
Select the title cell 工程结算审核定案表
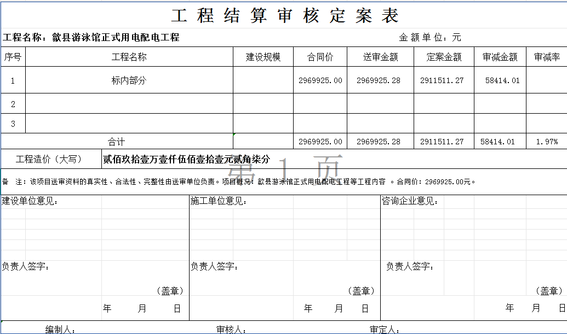(x=284, y=15)
